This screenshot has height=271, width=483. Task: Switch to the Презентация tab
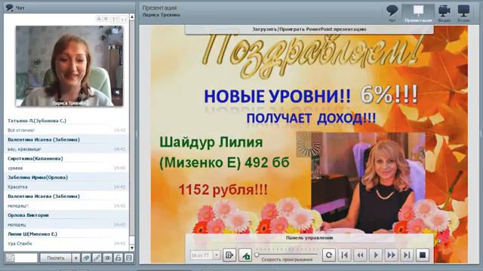418,14
